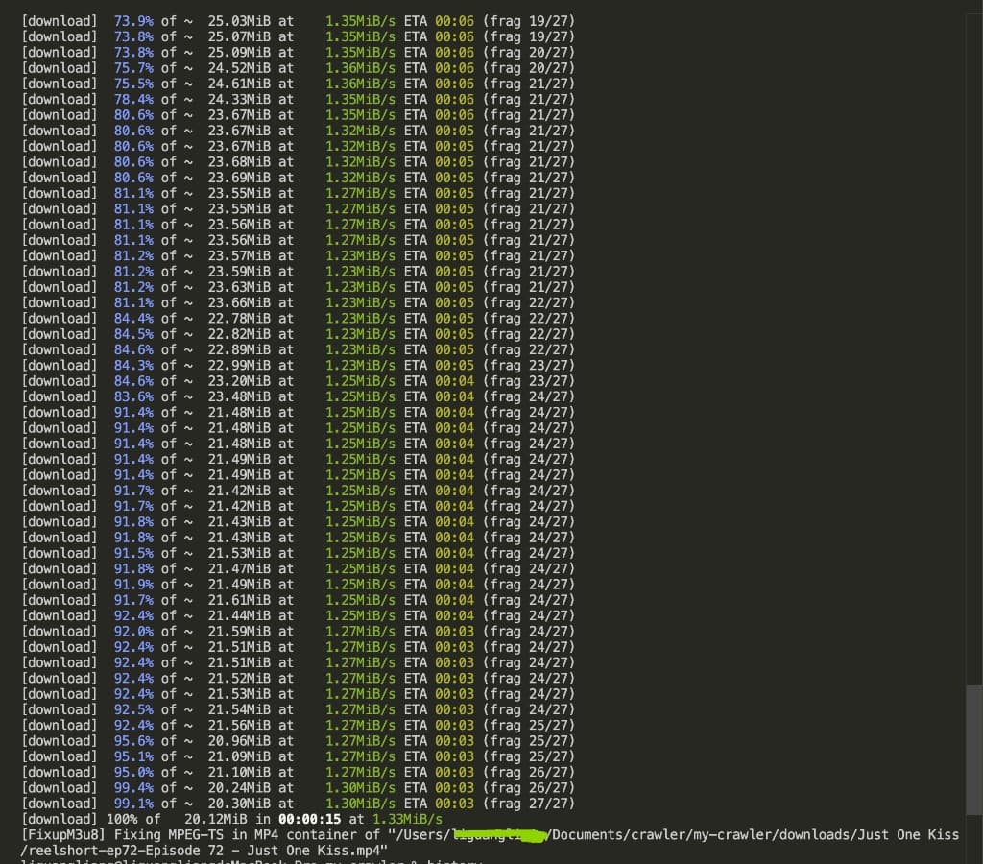Click the '21.59MiB' size value
Image resolution: width=983 pixels, height=864 pixels.
point(239,632)
